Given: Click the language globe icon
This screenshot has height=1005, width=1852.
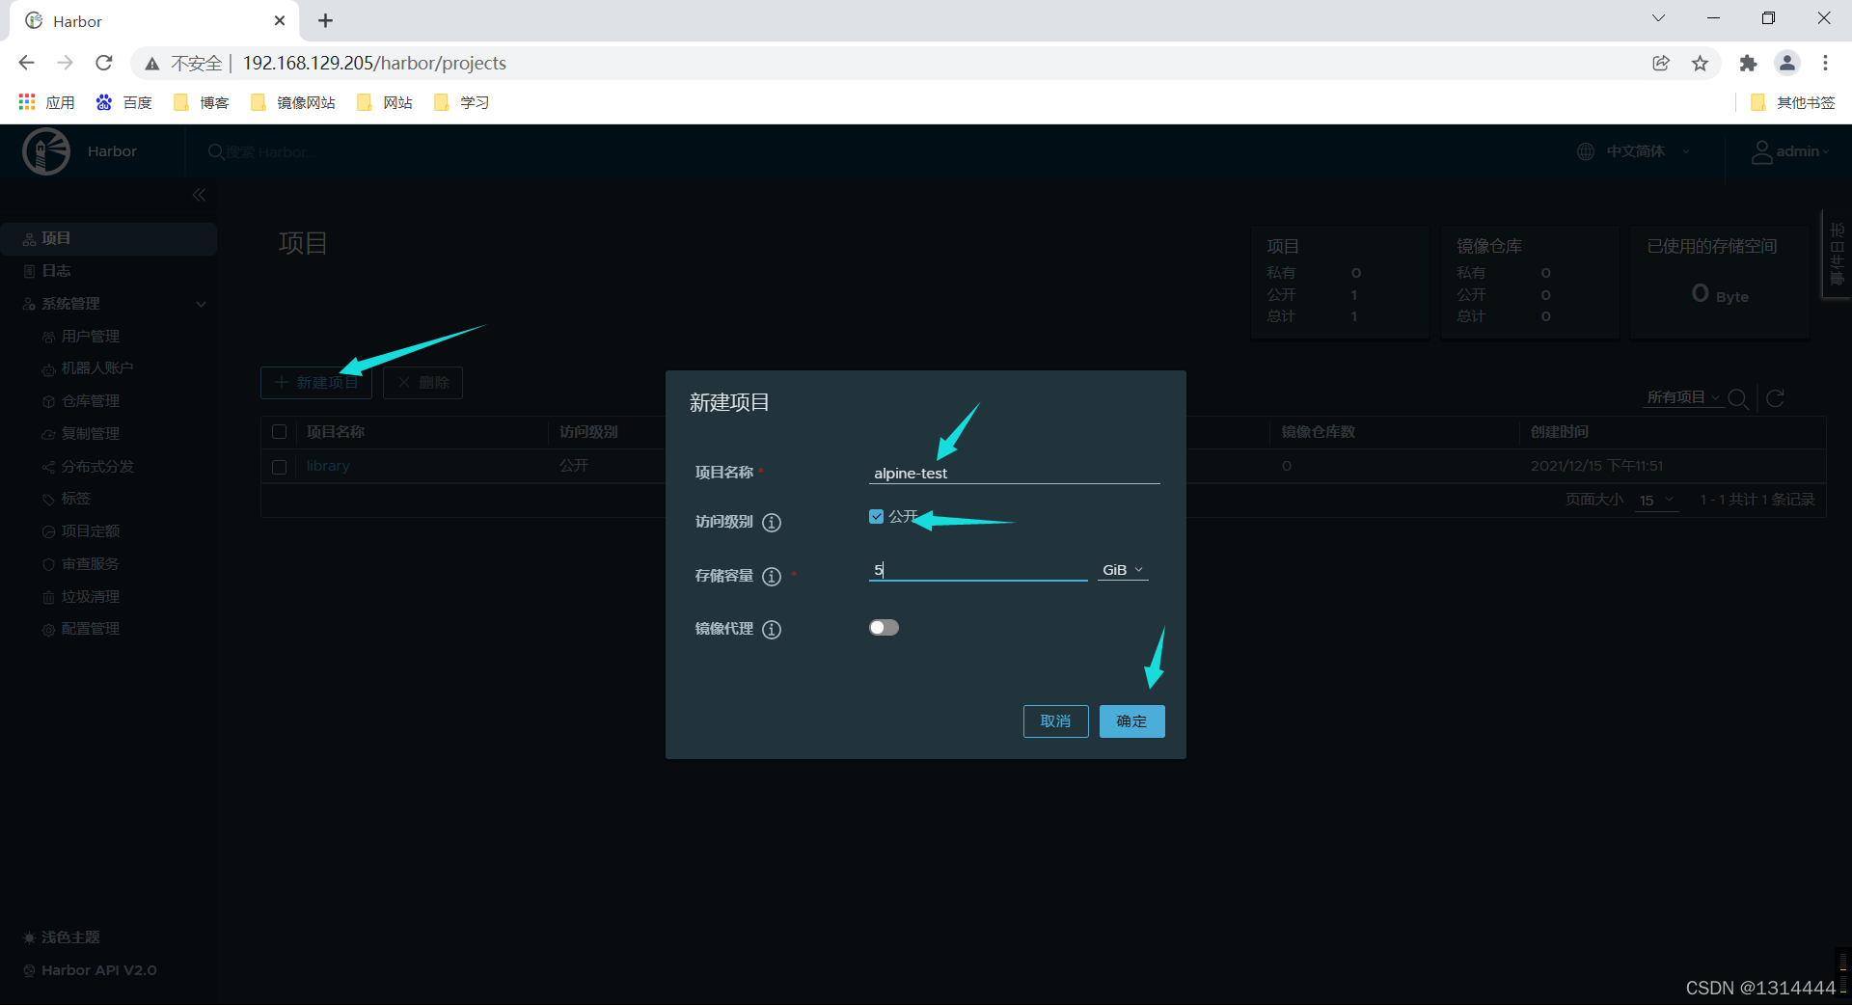Looking at the screenshot, I should 1586,151.
